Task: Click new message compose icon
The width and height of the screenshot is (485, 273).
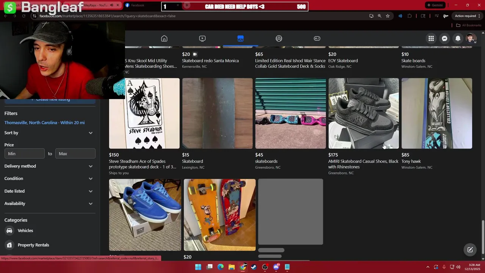Action: pos(470,249)
